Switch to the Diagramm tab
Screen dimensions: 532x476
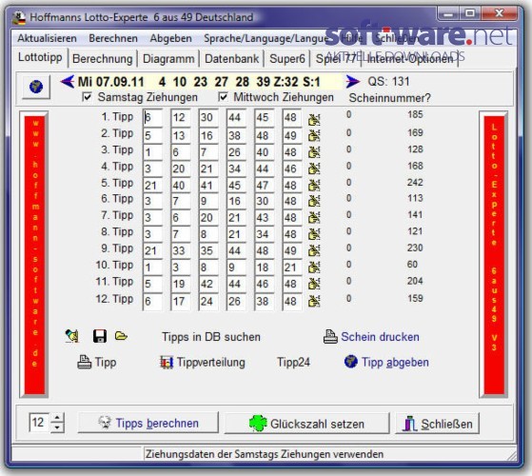tap(168, 59)
